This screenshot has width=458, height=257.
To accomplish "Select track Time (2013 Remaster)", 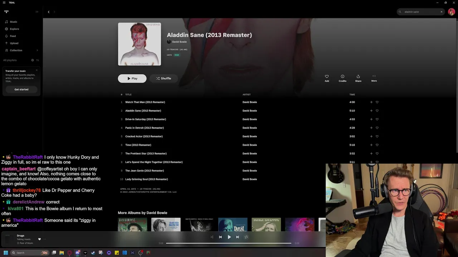I will [138, 145].
